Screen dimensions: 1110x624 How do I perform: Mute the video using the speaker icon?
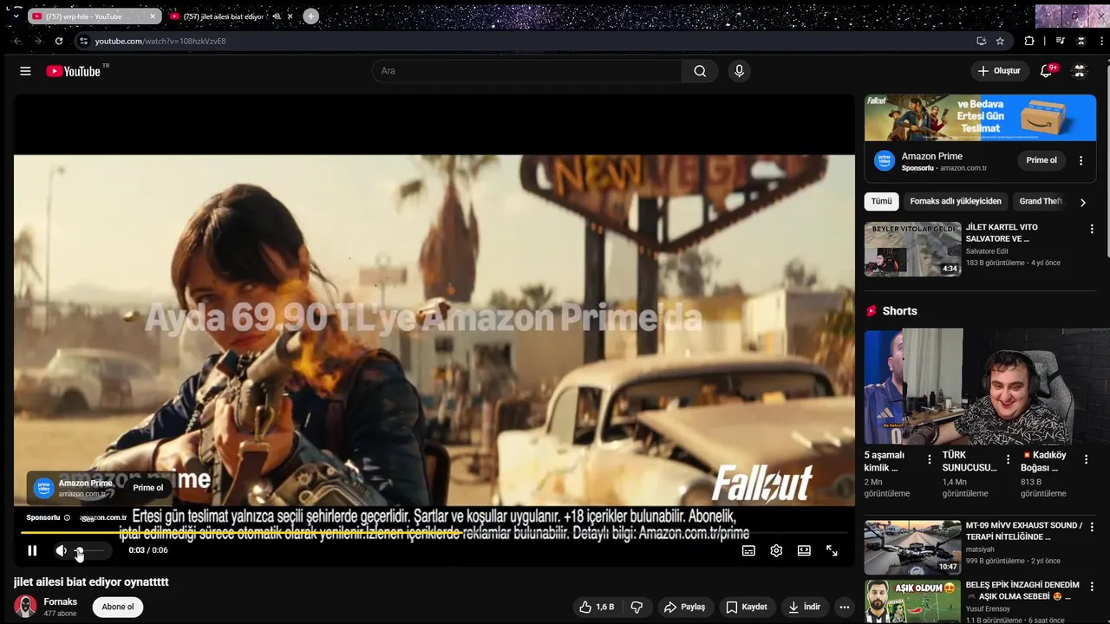tap(61, 550)
